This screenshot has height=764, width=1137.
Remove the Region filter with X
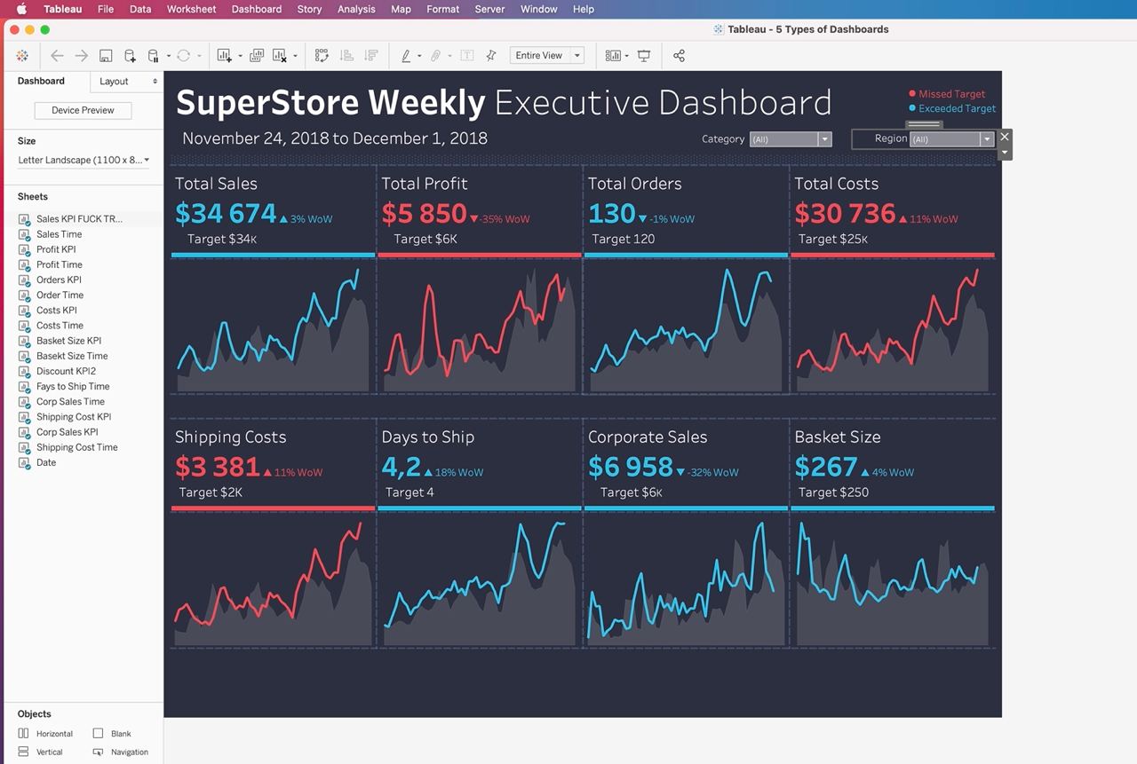pos(1005,137)
